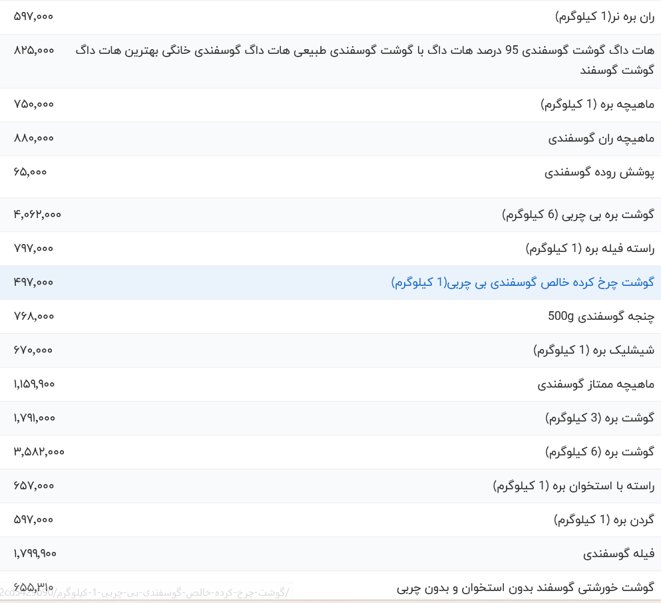The width and height of the screenshot is (661, 603).
Task: Click the ۱,۷۹۹,۹۰۰ فیله گوسفندی price
Action: point(35,554)
